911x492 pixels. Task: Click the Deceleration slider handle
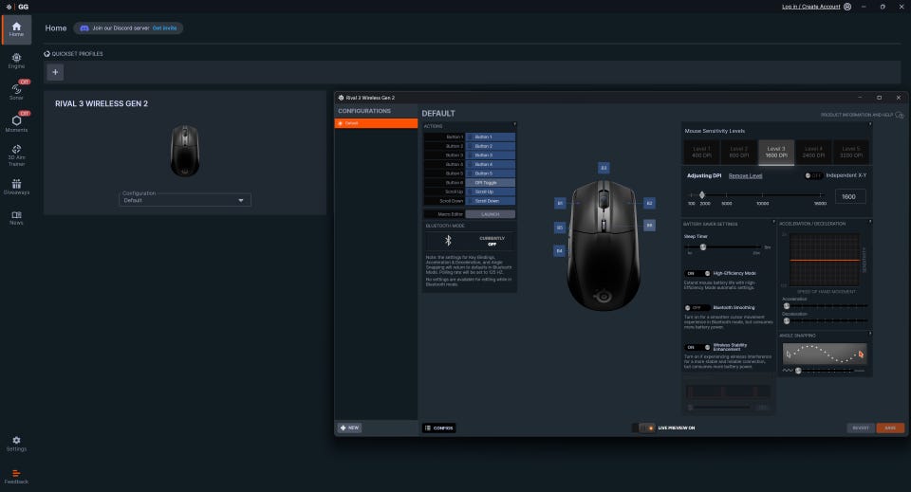pos(787,320)
